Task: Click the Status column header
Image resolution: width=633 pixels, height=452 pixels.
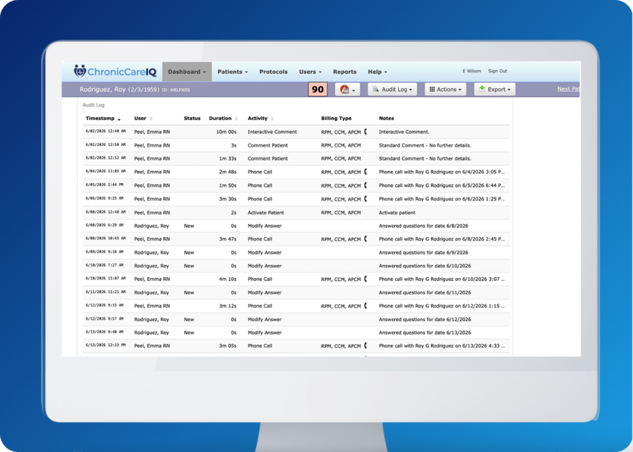Action: tap(192, 119)
